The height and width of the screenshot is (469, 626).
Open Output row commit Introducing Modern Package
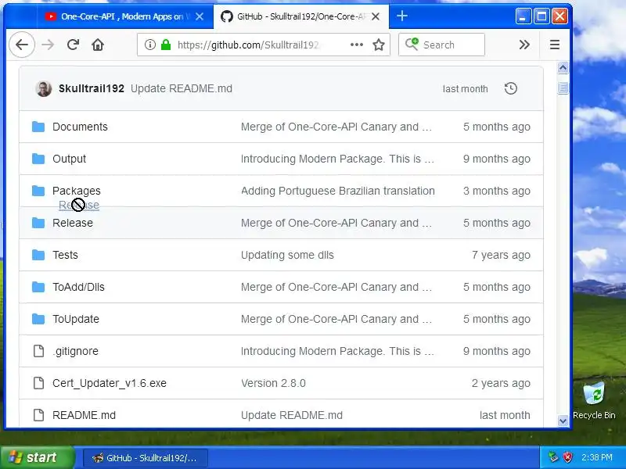(x=337, y=159)
